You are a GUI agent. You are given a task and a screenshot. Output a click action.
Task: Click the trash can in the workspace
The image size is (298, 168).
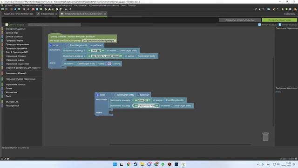[x=265, y=137]
